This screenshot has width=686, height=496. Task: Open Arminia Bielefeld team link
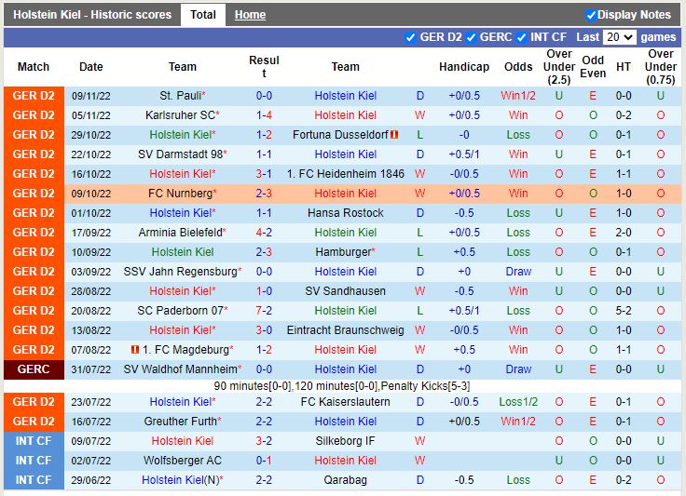pos(180,233)
